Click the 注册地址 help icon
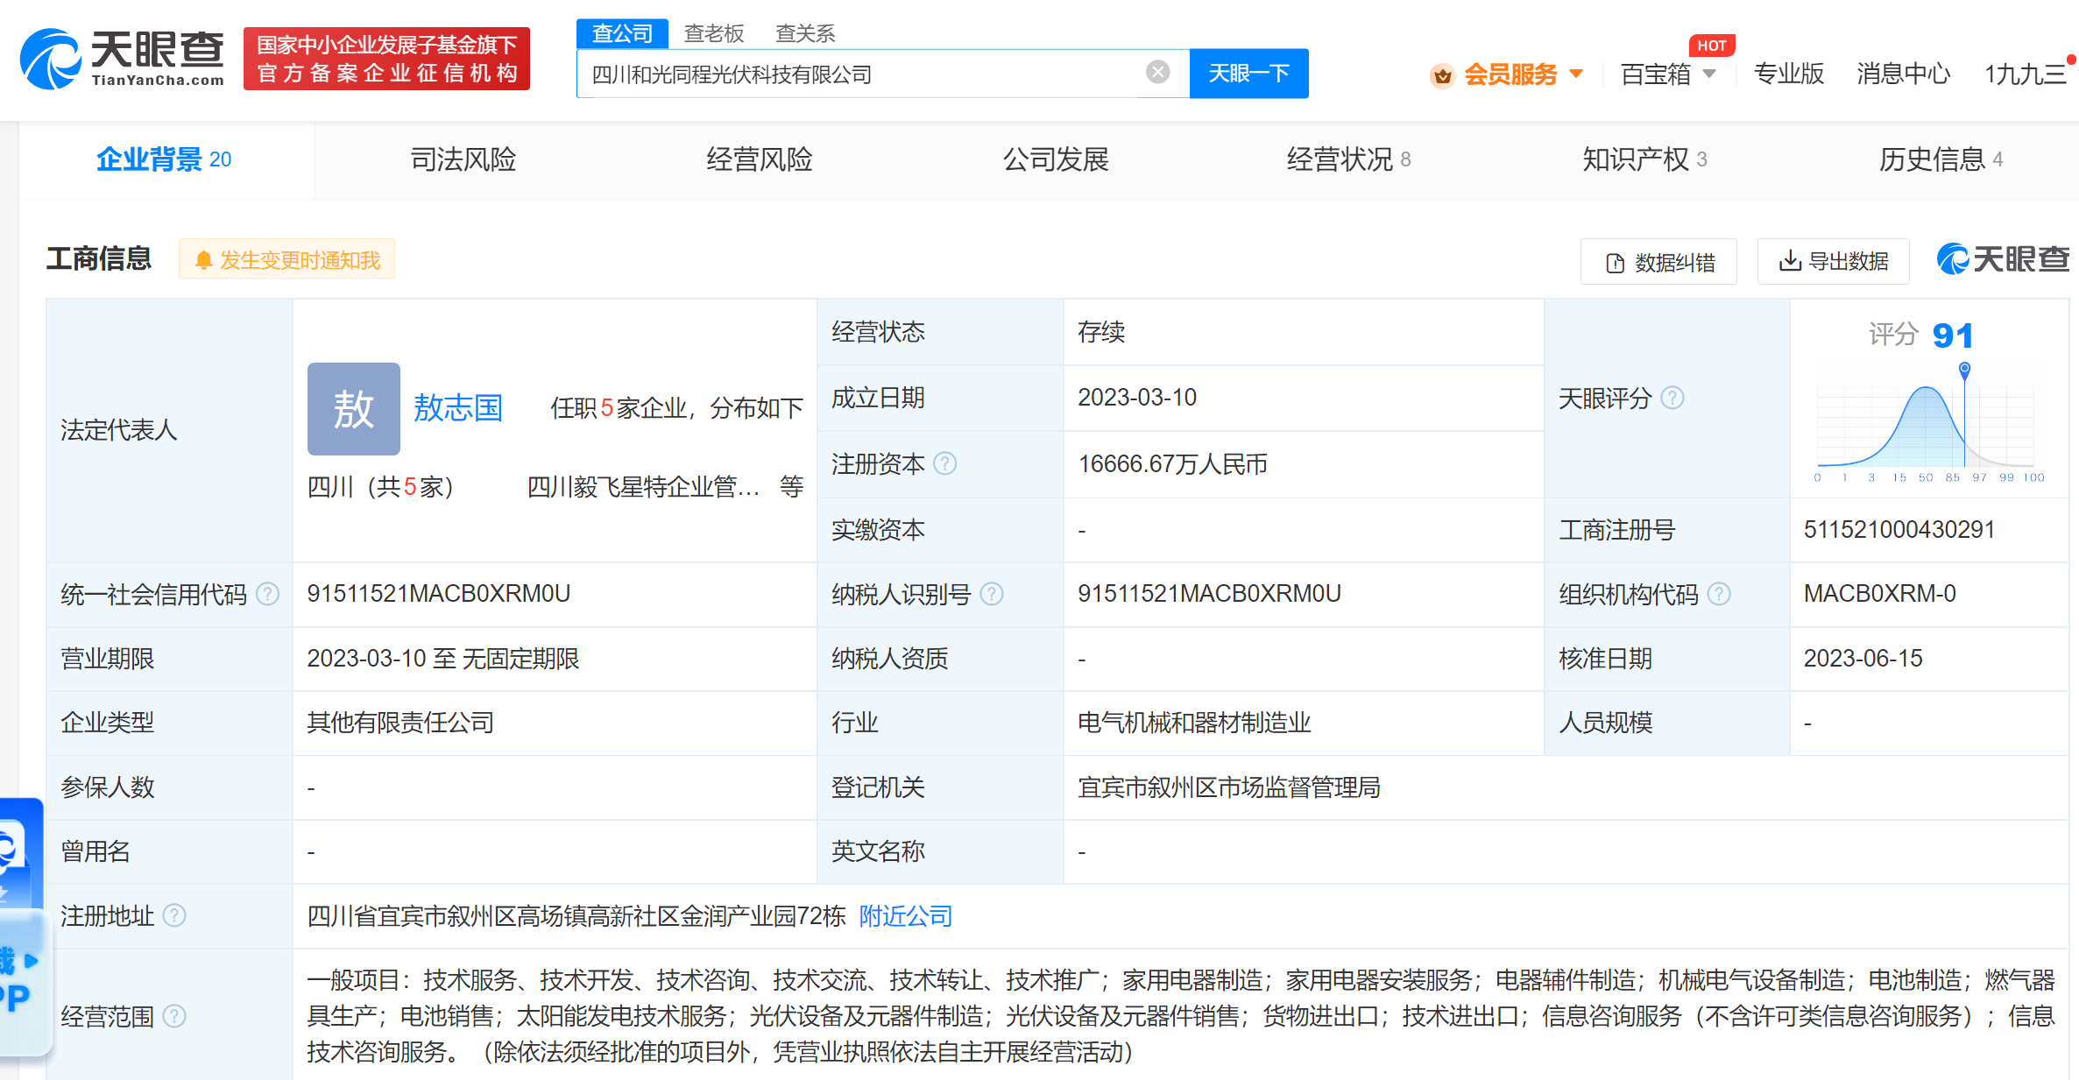Image resolution: width=2079 pixels, height=1080 pixels. coord(174,916)
